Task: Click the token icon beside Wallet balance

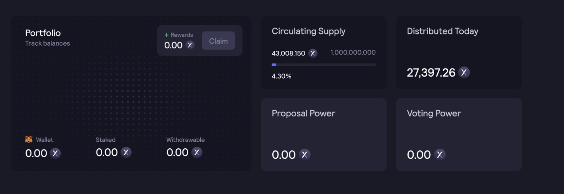Action: coord(55,153)
